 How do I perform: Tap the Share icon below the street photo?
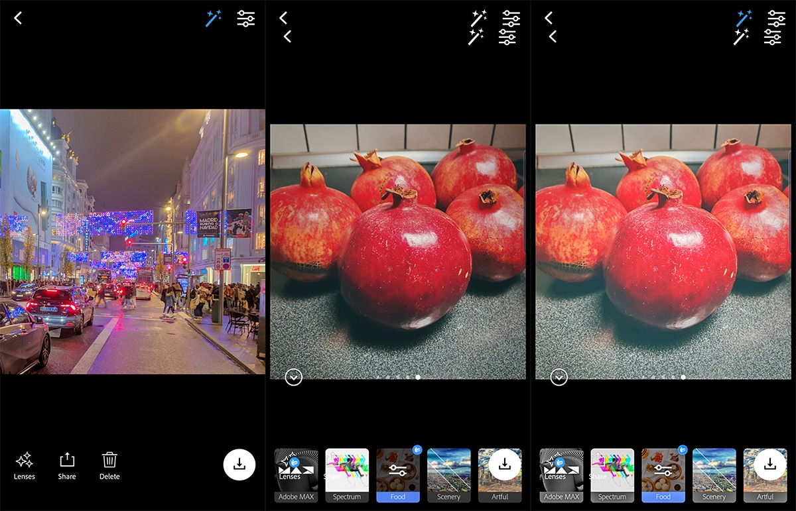tap(67, 465)
